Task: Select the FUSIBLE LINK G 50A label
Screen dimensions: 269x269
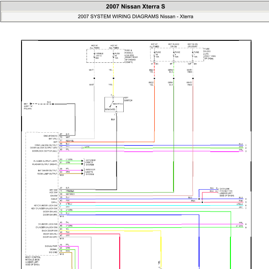Action: 99,56
